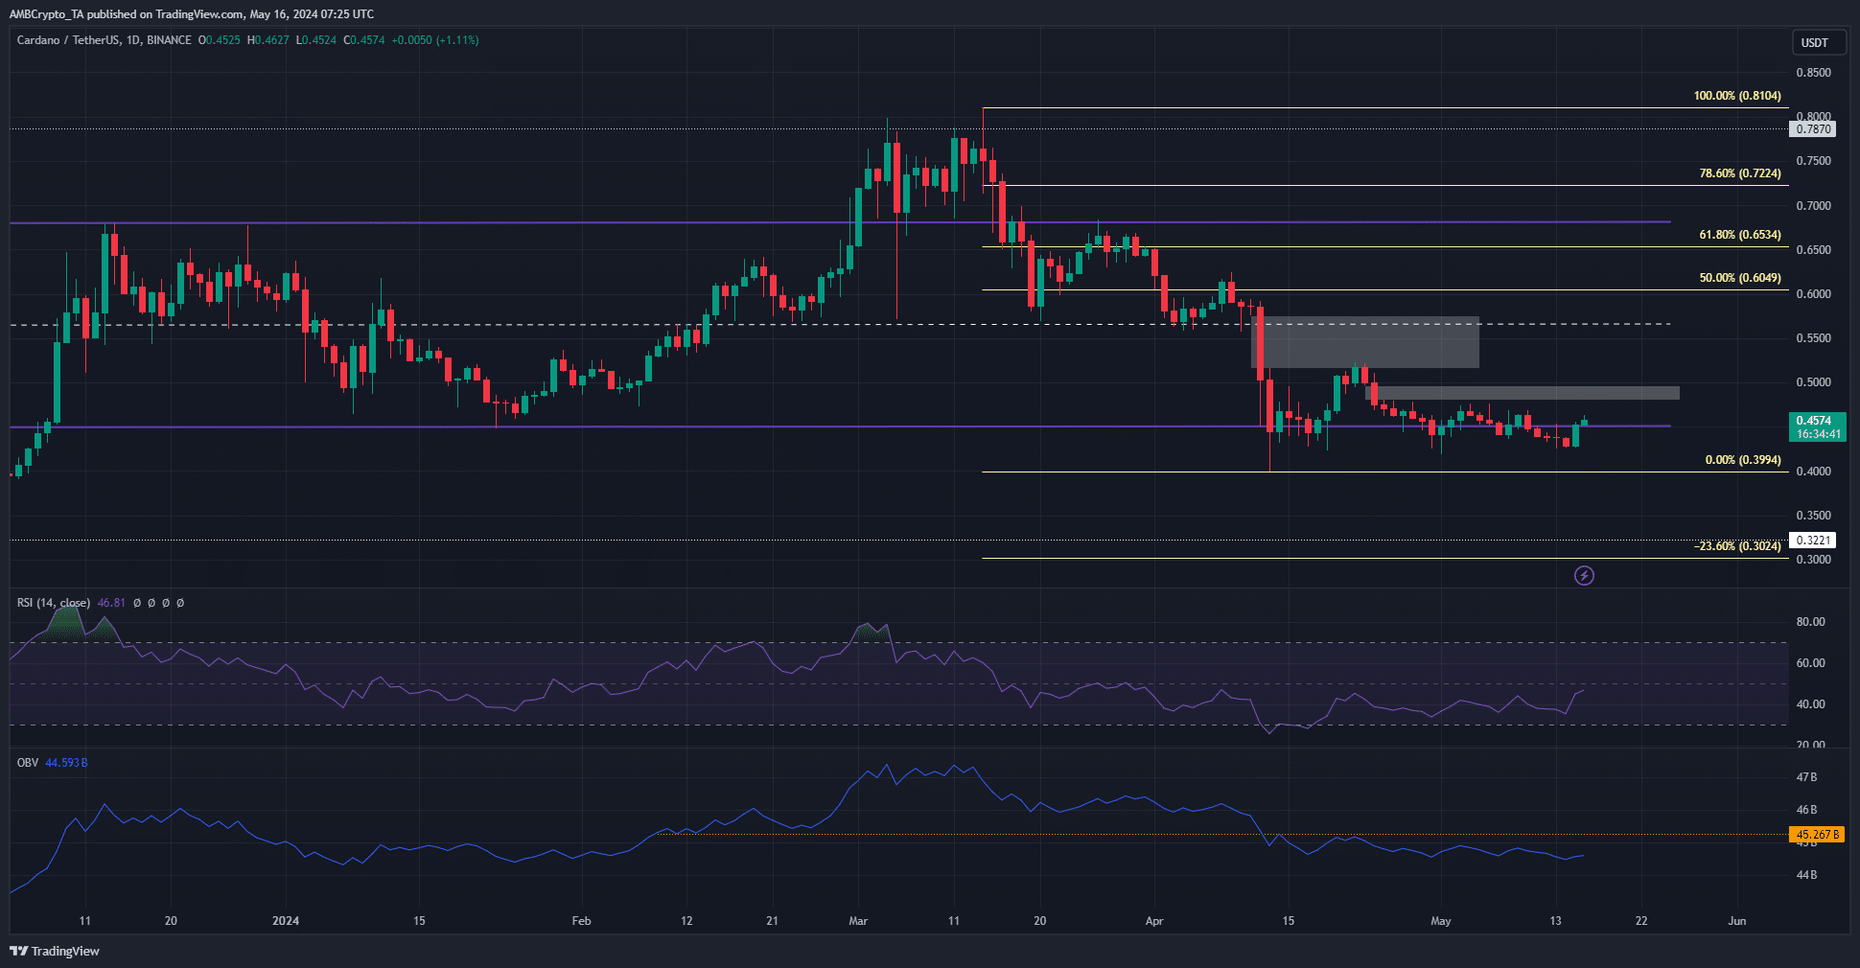The image size is (1860, 968).
Task: Click the purple lightning bolt icon
Action: (x=1585, y=575)
